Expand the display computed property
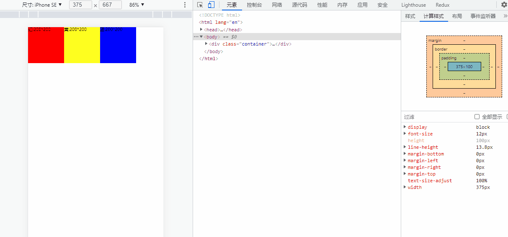Screen dimensions: 508x237 (x=405, y=127)
